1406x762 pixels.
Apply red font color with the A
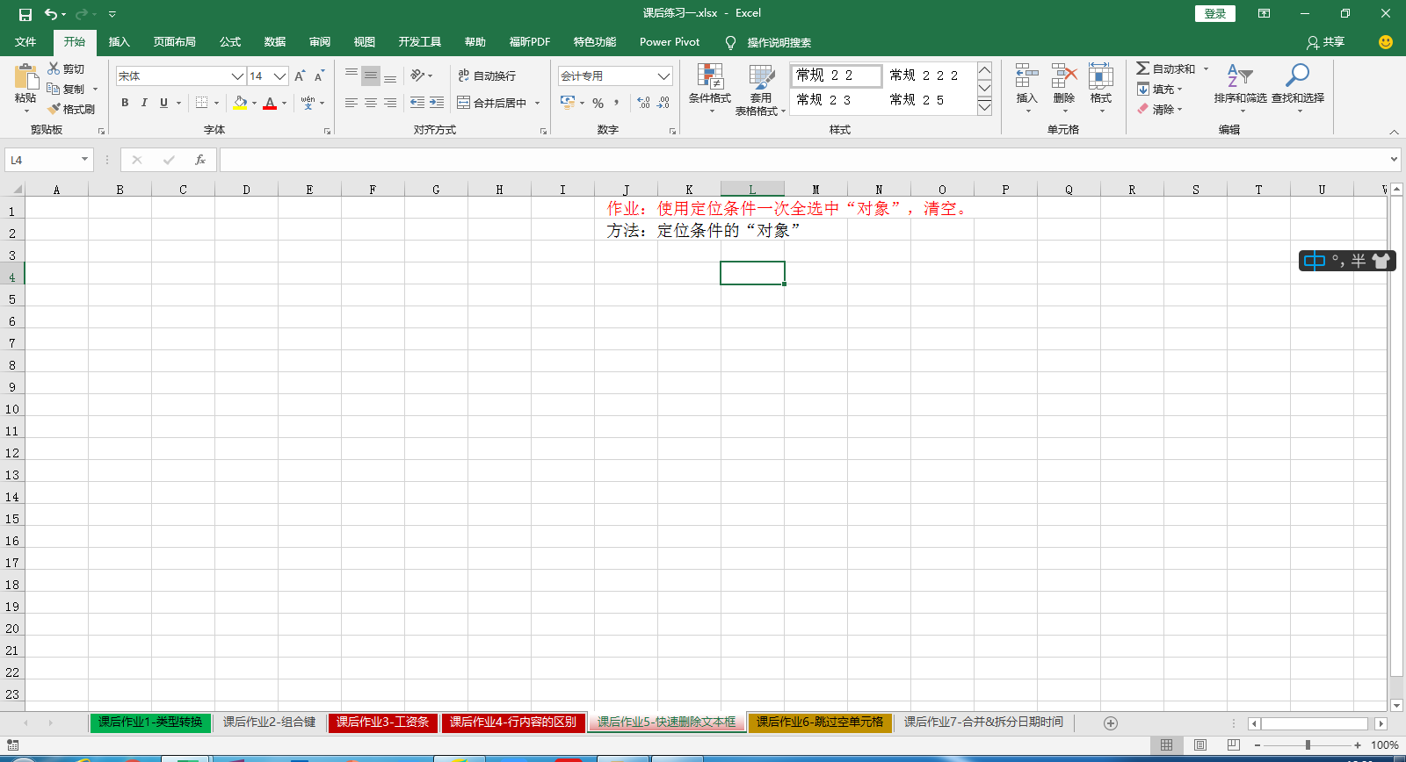(x=270, y=103)
